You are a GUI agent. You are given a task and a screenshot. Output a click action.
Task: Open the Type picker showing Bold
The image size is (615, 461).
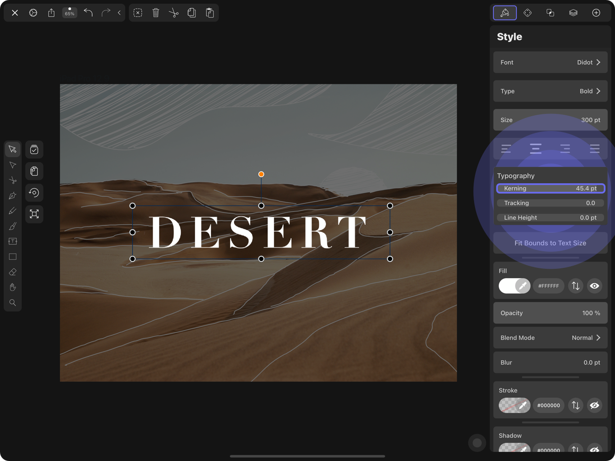tap(550, 91)
